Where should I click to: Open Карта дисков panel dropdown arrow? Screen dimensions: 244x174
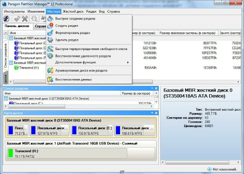(152, 113)
